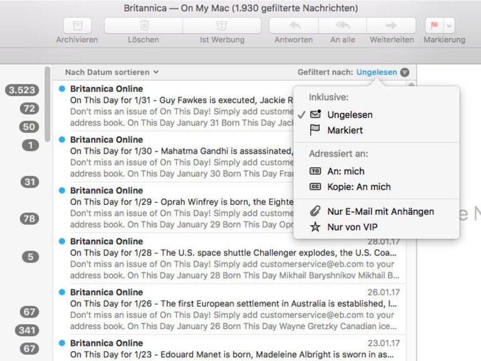The height and width of the screenshot is (361, 481).
Task: Click the unread blue dot for 1/31 message
Action: tap(62, 89)
